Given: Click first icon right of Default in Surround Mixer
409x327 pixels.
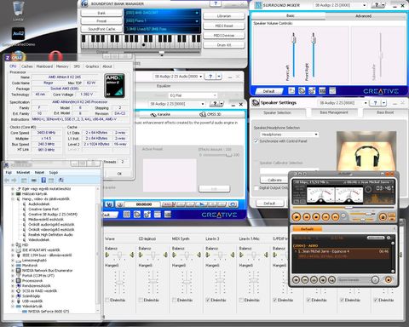Looking at the screenshot, I should pyautogui.click(x=291, y=91).
